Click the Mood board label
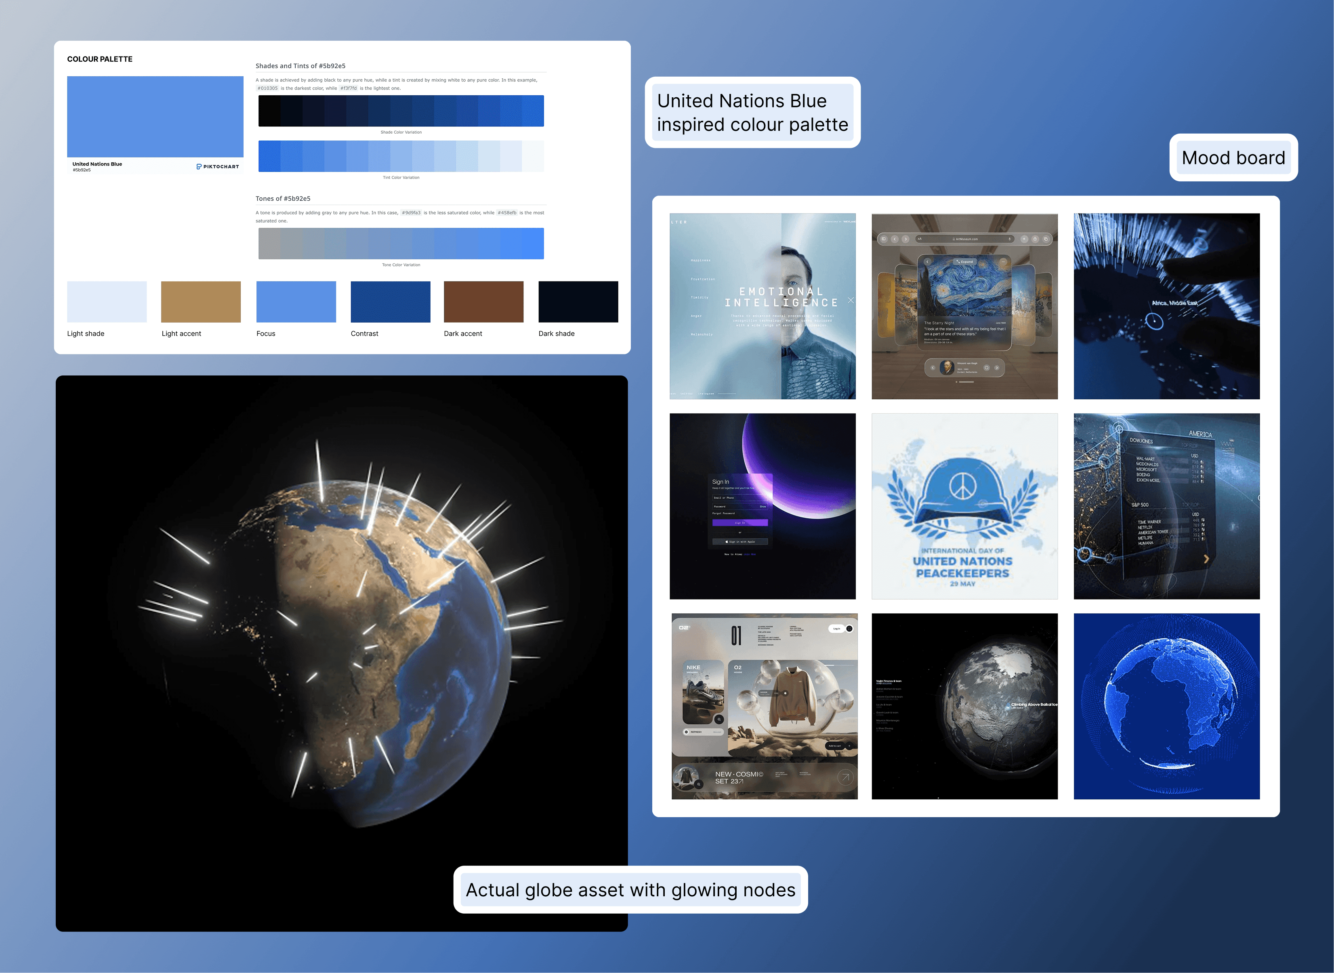 [x=1233, y=158]
